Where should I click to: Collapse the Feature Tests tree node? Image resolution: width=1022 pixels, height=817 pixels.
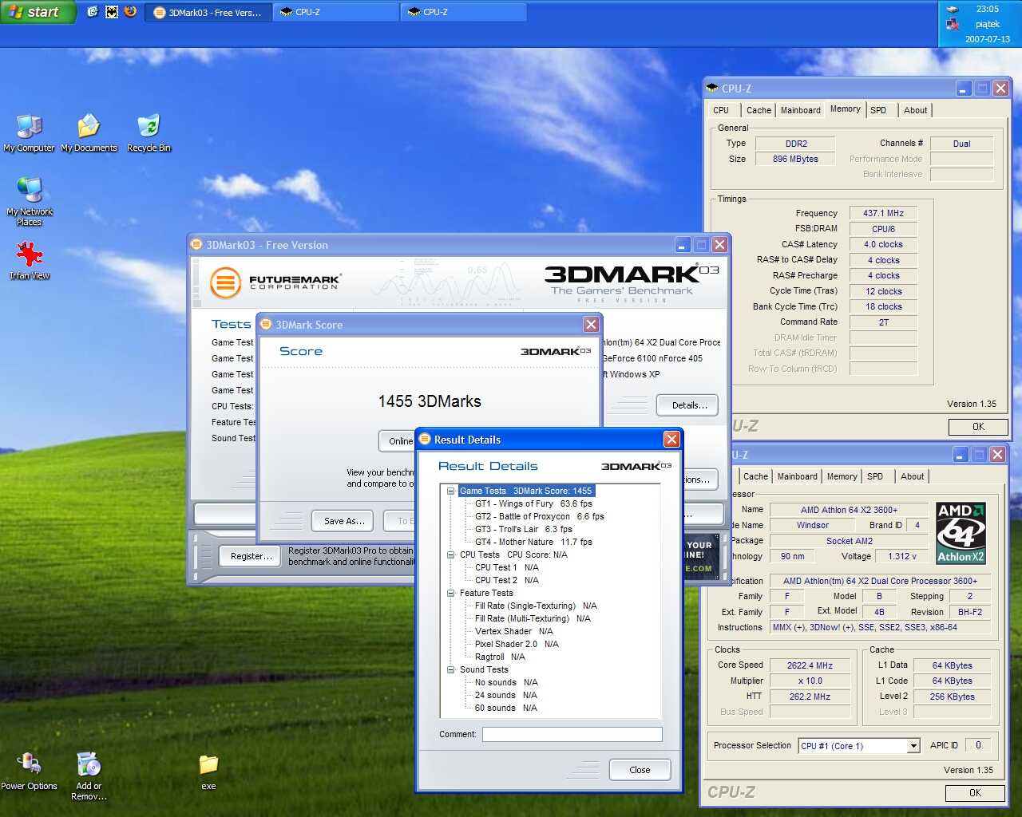(x=450, y=593)
